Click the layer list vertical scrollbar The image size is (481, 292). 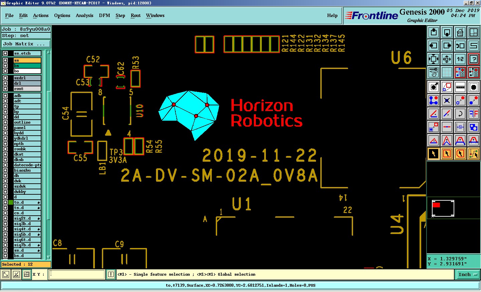pos(48,155)
